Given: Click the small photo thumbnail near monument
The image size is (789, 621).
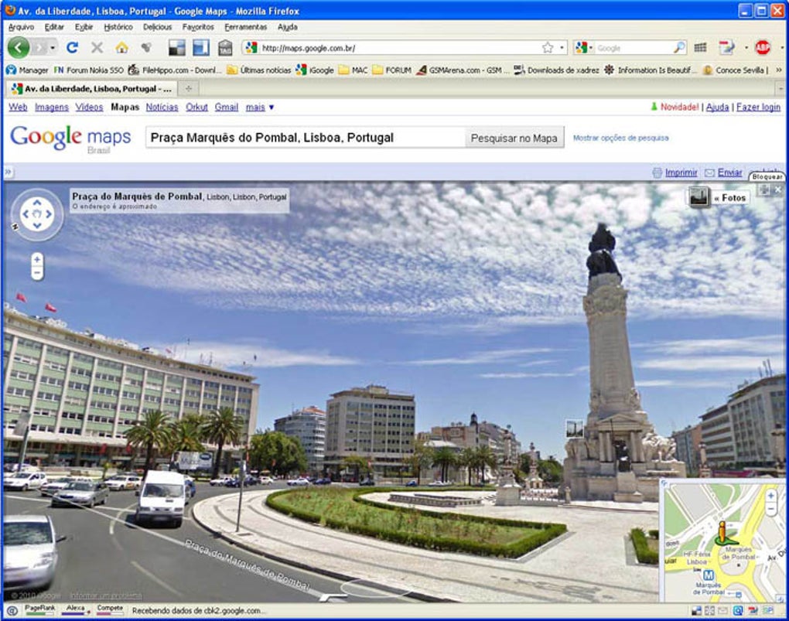Looking at the screenshot, I should 574,428.
